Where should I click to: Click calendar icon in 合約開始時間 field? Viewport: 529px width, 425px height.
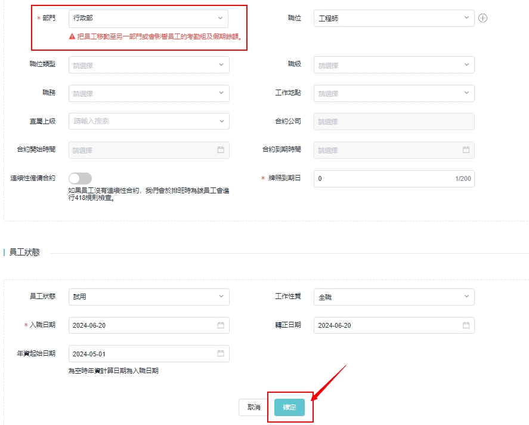(x=220, y=150)
